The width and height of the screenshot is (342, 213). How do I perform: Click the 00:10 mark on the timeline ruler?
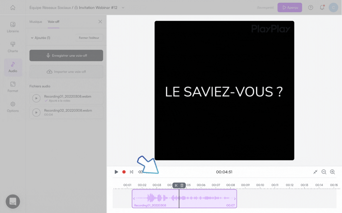point(260,185)
